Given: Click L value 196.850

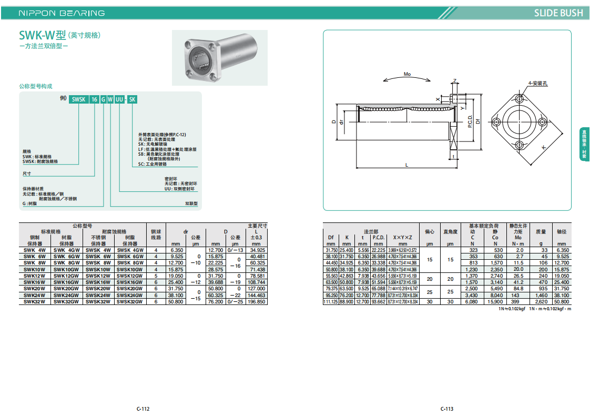Looking at the screenshot, I should (x=257, y=302).
